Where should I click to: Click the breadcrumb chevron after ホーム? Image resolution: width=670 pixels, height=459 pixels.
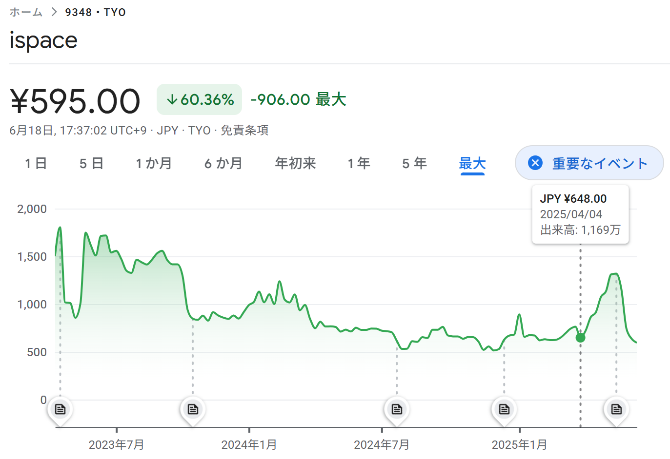coord(54,12)
